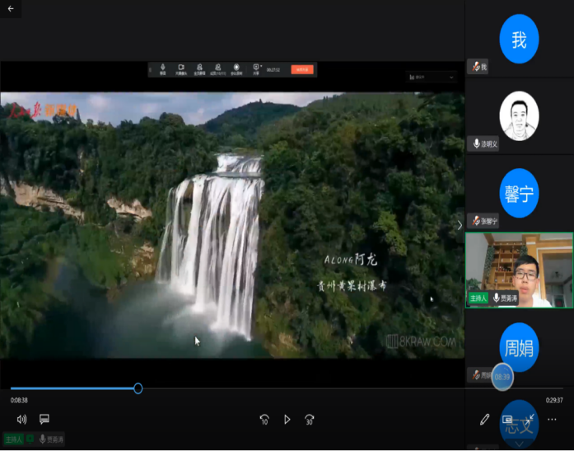The width and height of the screenshot is (574, 451).
Task: Select the 周娟 participant avatar
Action: (x=519, y=347)
